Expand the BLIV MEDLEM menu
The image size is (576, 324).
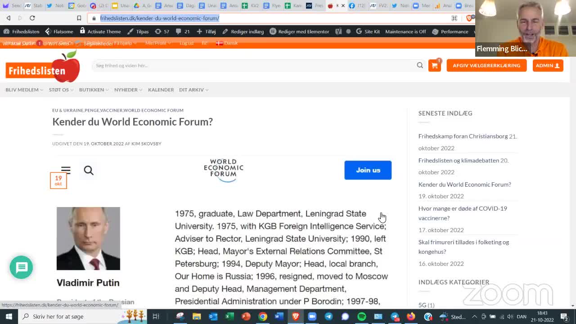point(24,90)
